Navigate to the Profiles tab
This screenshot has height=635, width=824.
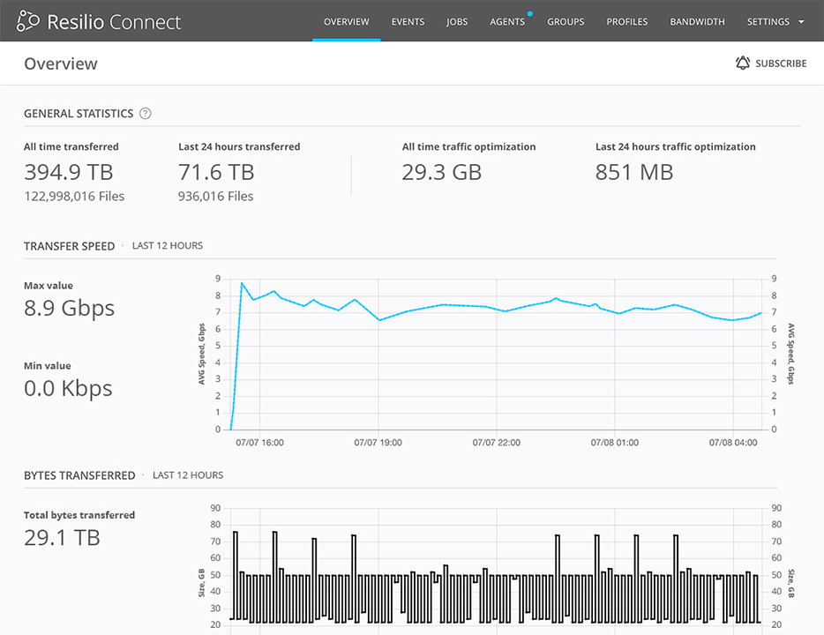627,22
